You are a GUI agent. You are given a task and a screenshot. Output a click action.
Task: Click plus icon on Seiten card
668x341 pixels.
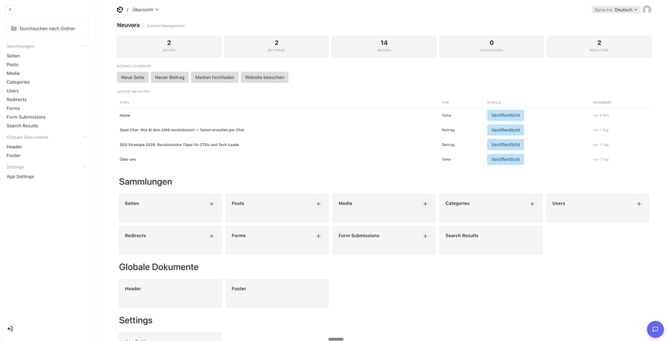[212, 204]
